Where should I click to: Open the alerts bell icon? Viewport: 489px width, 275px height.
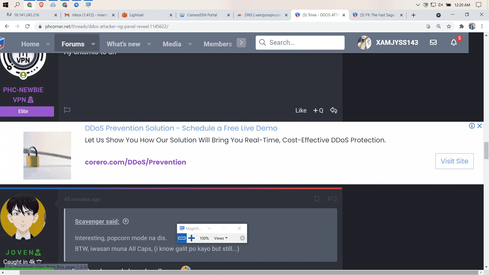coord(454,43)
